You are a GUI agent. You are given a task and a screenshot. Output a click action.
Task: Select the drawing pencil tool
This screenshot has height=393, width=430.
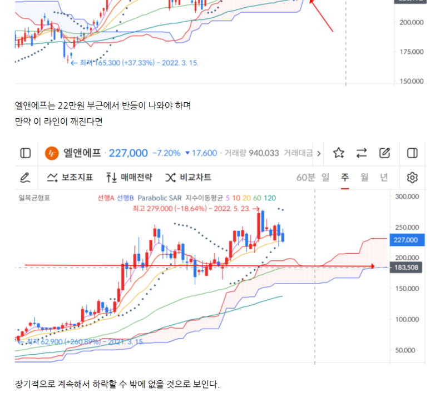click(x=25, y=177)
